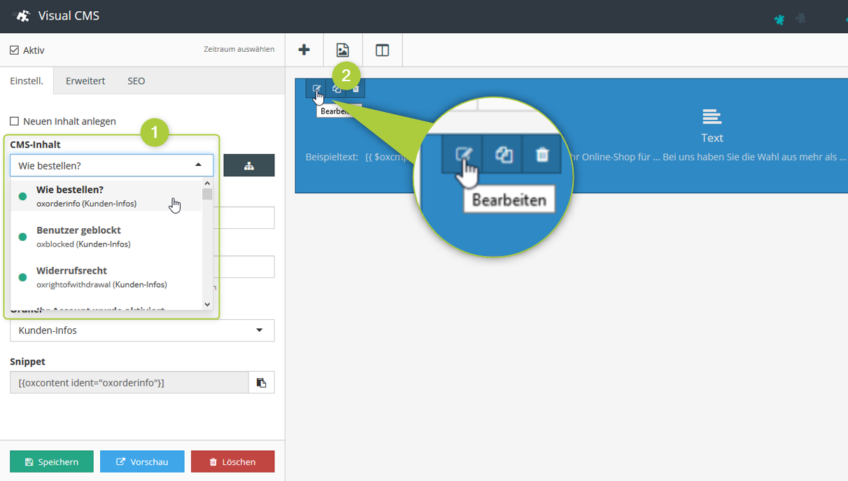Collapse the CMS-Inhalt Wie bestellen? dropdown
Viewport: 848px width, 481px height.
[x=112, y=165]
